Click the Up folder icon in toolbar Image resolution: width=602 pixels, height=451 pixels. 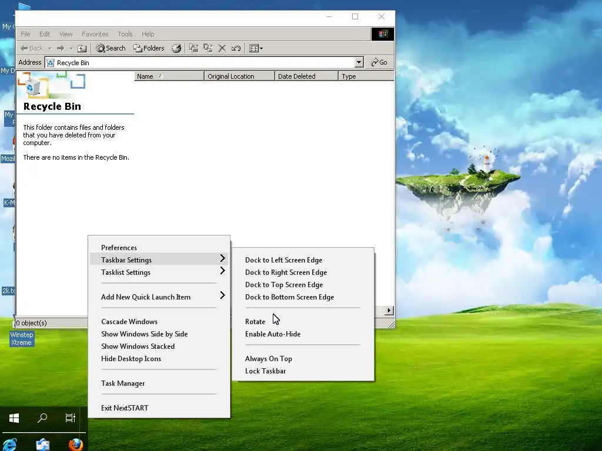pyautogui.click(x=82, y=48)
